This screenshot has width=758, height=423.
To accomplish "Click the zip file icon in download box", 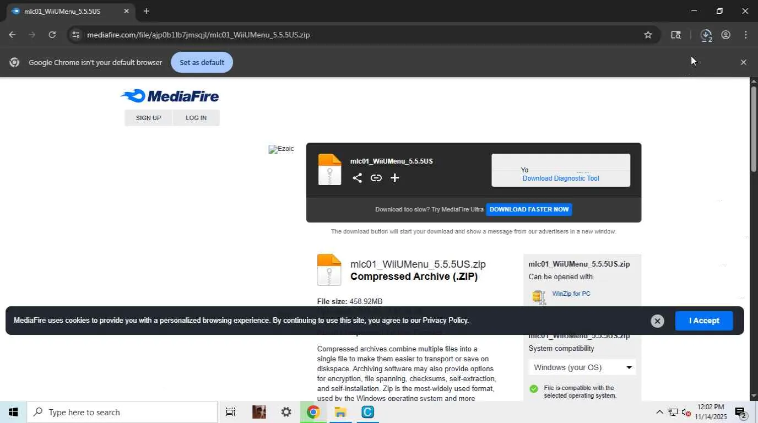I will coord(329,170).
